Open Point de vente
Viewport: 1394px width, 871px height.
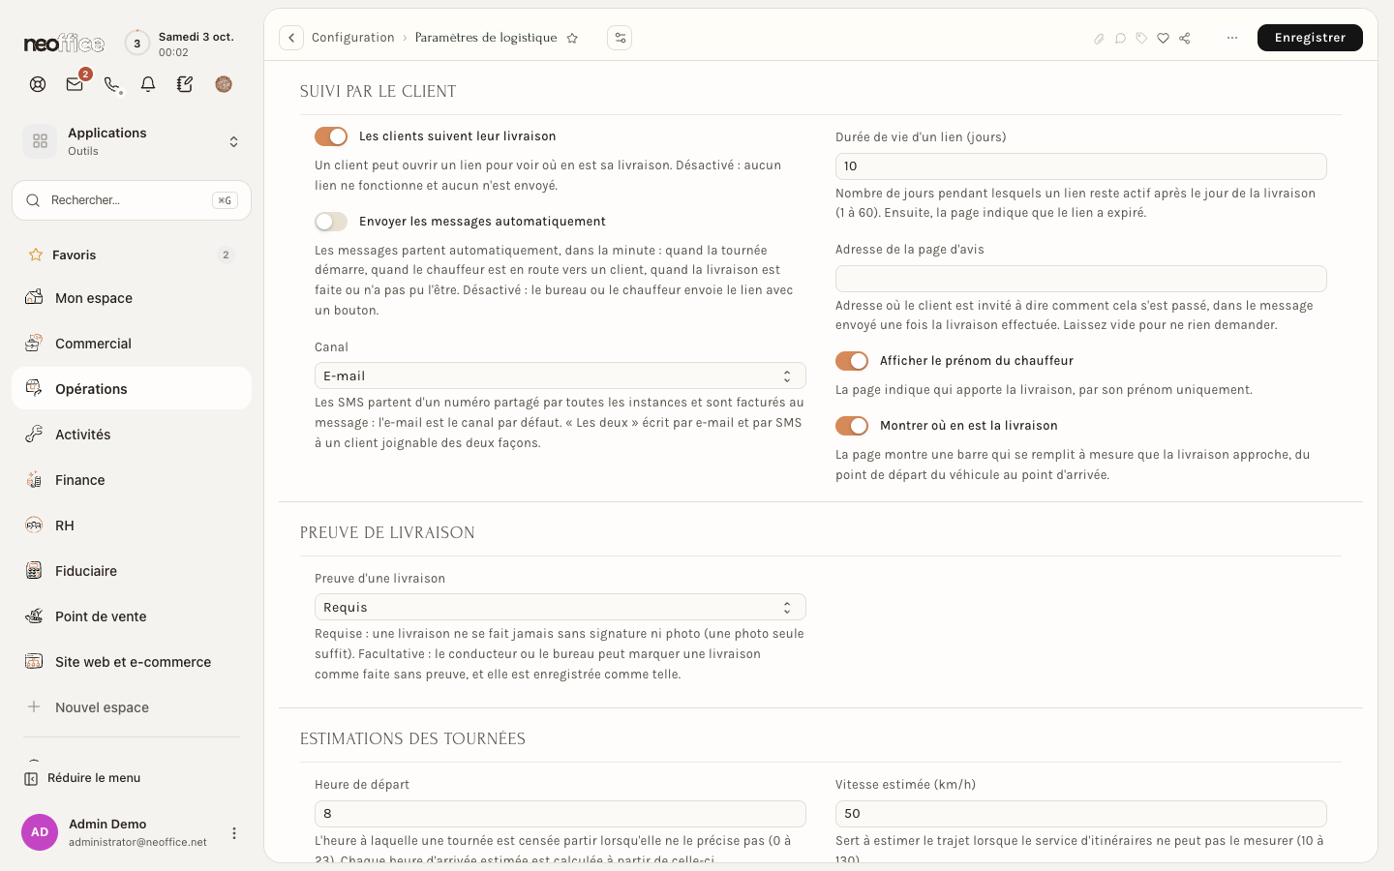(x=132, y=616)
